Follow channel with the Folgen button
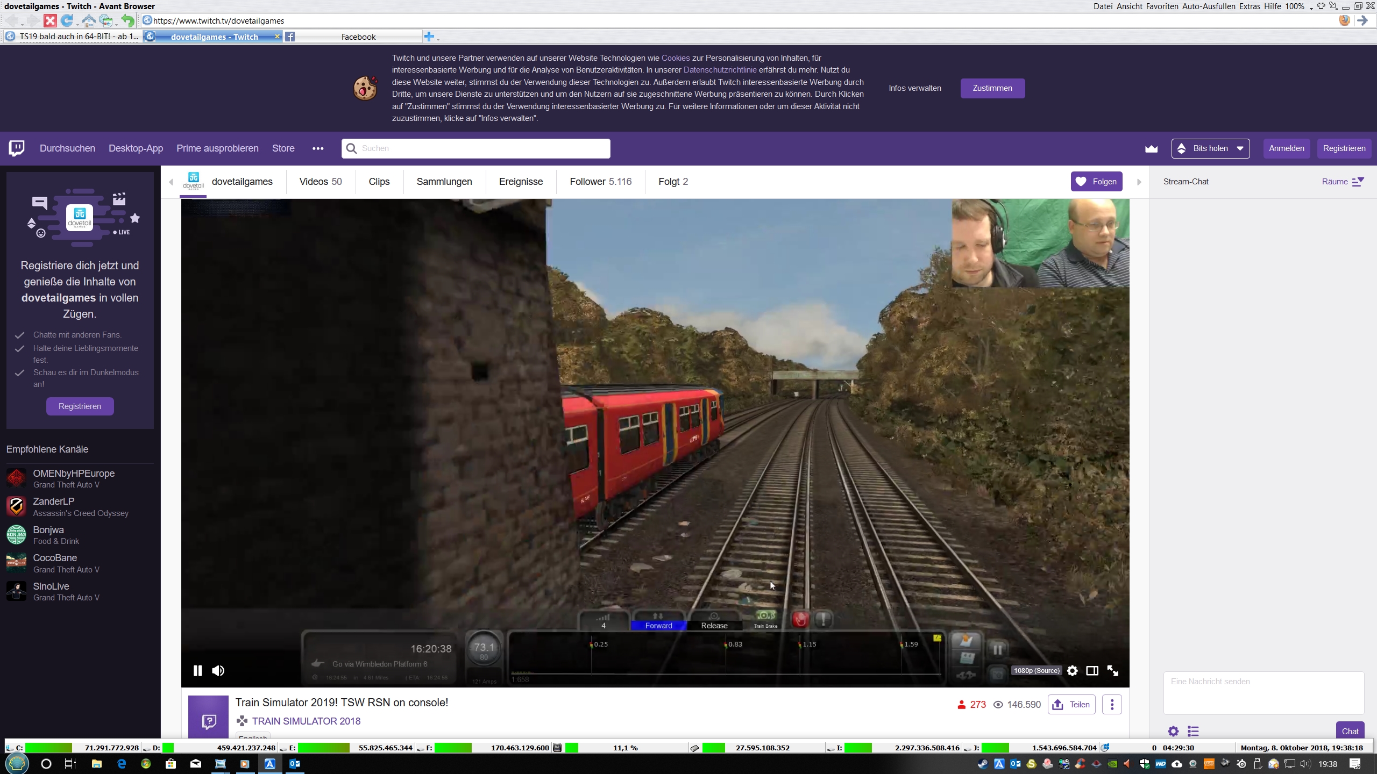 (x=1096, y=182)
